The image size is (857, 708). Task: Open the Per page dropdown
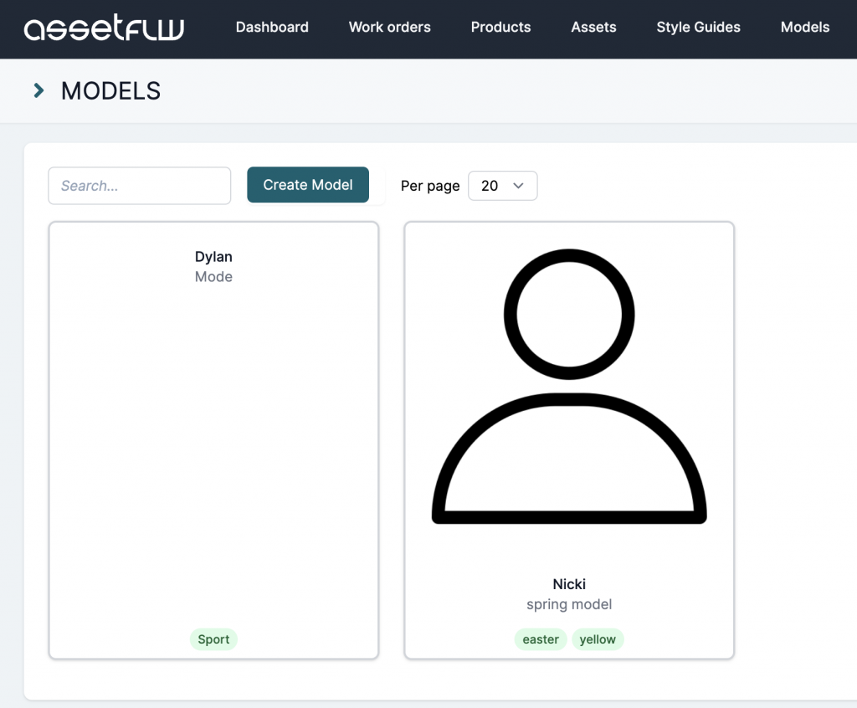[x=503, y=186]
